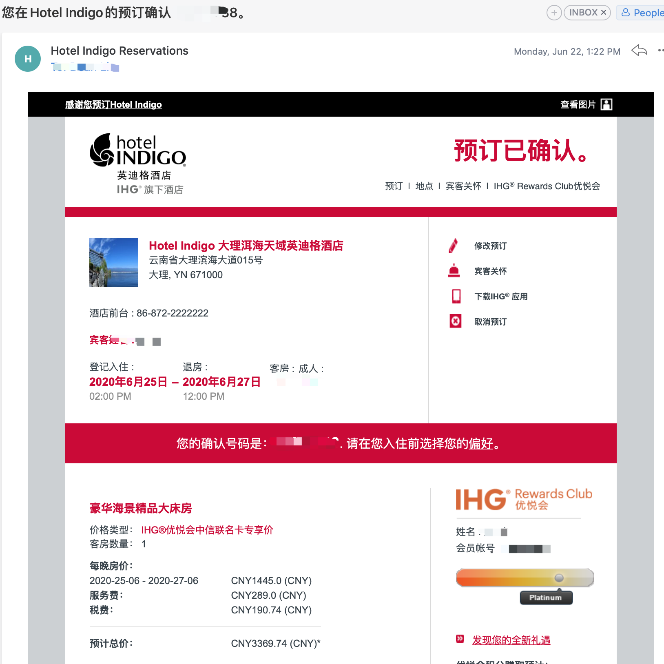The height and width of the screenshot is (664, 664).
Task: Click the view image portrait icon
Action: (x=606, y=105)
